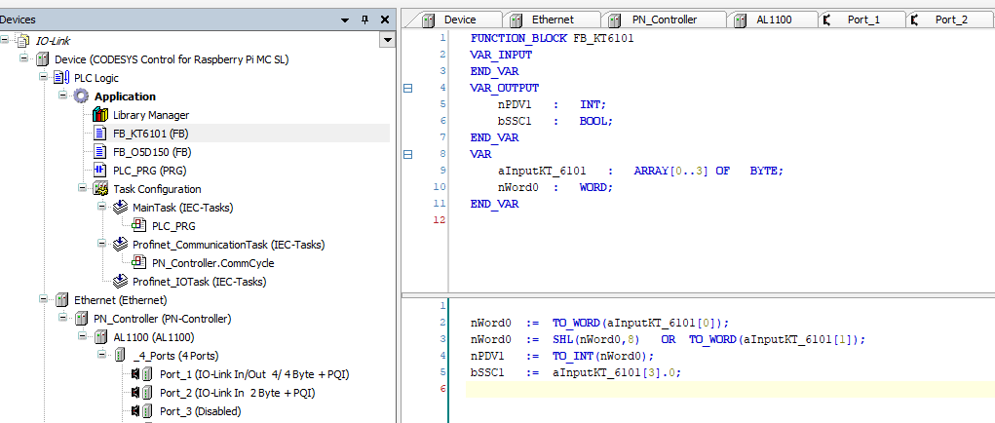Open the project dropdown beside IO-Link
The width and height of the screenshot is (995, 423).
(386, 41)
